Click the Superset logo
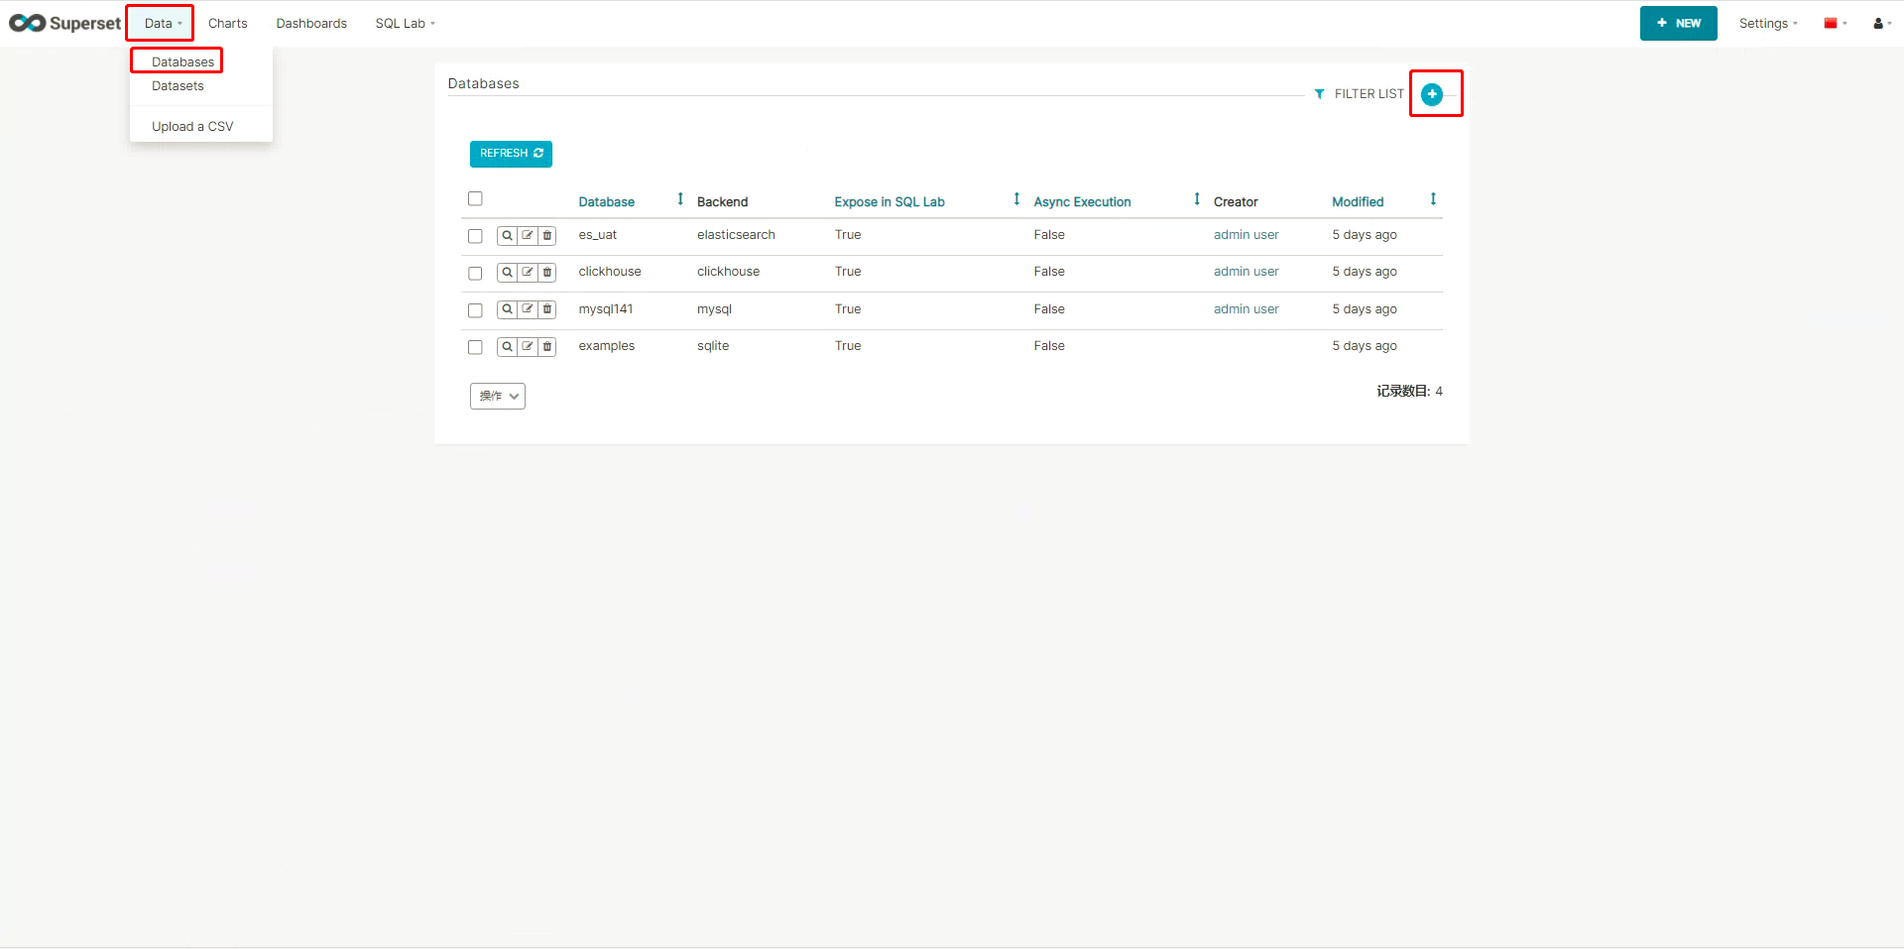 pos(64,23)
